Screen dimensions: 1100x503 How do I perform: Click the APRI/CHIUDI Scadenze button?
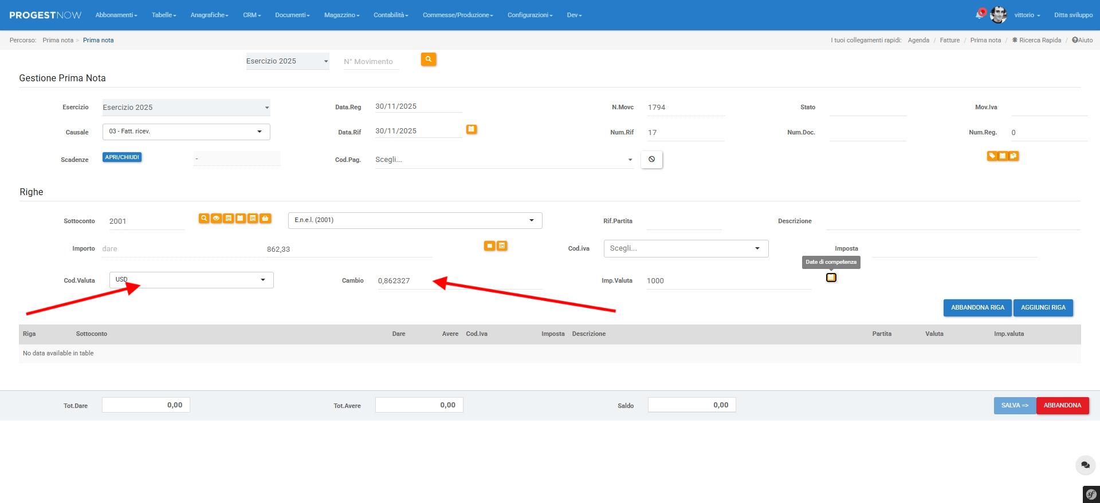[x=122, y=157]
